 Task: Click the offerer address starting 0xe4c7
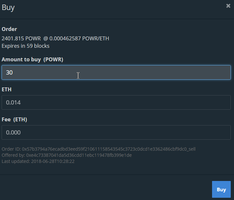pos(79,155)
